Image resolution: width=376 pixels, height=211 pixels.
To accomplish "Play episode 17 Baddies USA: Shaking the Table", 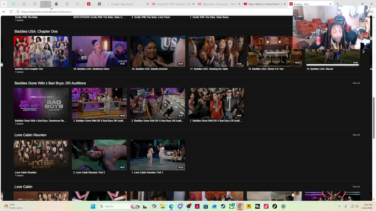I will (x=216, y=51).
